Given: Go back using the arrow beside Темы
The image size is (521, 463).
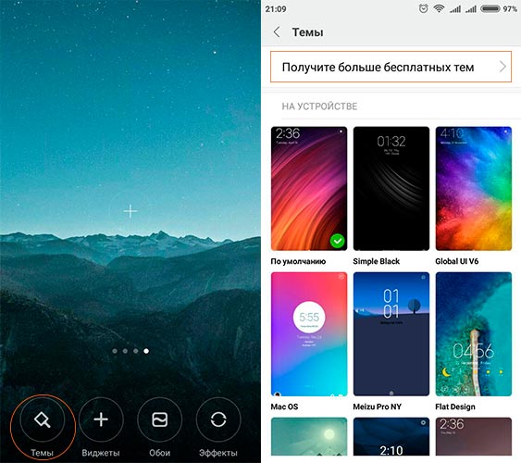Looking at the screenshot, I should (x=277, y=32).
